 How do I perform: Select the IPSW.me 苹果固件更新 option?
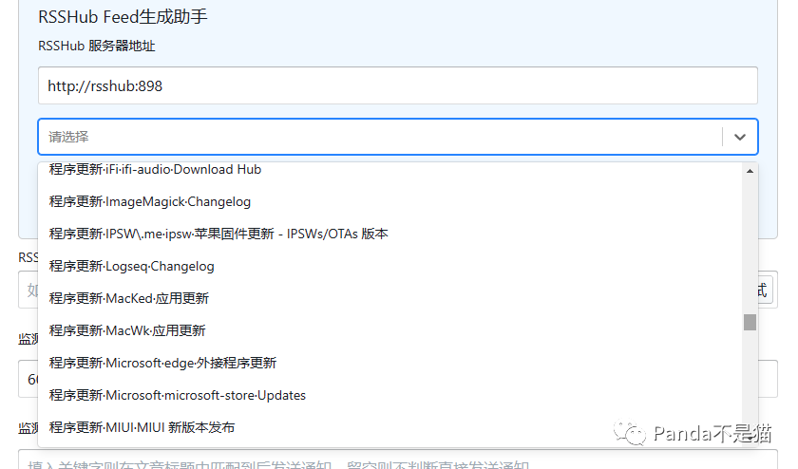[389, 234]
